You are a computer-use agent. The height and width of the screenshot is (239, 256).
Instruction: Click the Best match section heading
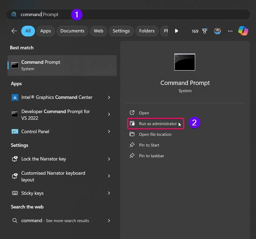[22, 48]
